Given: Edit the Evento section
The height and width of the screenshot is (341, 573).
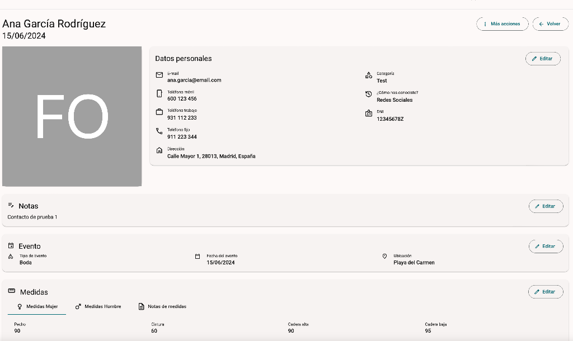Looking at the screenshot, I should click(x=546, y=247).
